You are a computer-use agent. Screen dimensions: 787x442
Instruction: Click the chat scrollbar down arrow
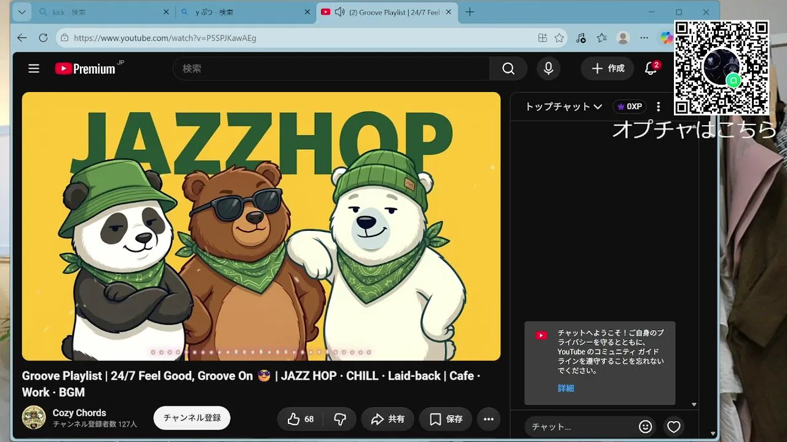pyautogui.click(x=694, y=405)
